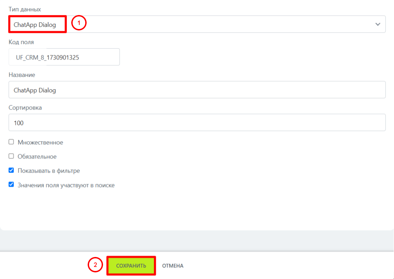The width and height of the screenshot is (394, 279).
Task: Tick the Множественное checkbox
Action: [x=11, y=142]
